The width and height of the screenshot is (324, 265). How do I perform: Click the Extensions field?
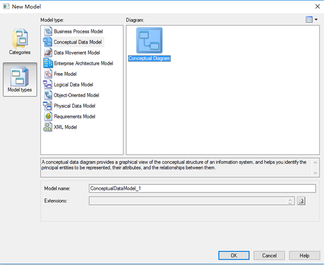pos(192,201)
